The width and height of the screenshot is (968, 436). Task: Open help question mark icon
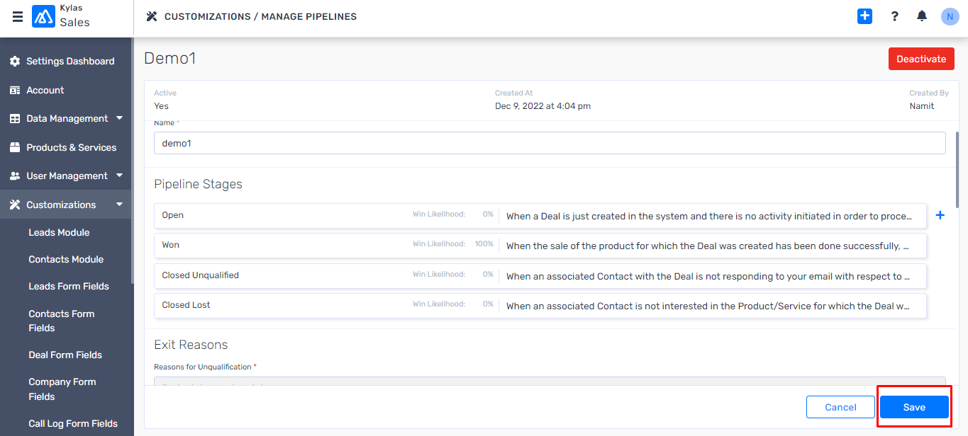895,16
